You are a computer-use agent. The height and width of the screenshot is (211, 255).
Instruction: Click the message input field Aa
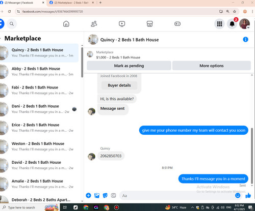[177, 196]
